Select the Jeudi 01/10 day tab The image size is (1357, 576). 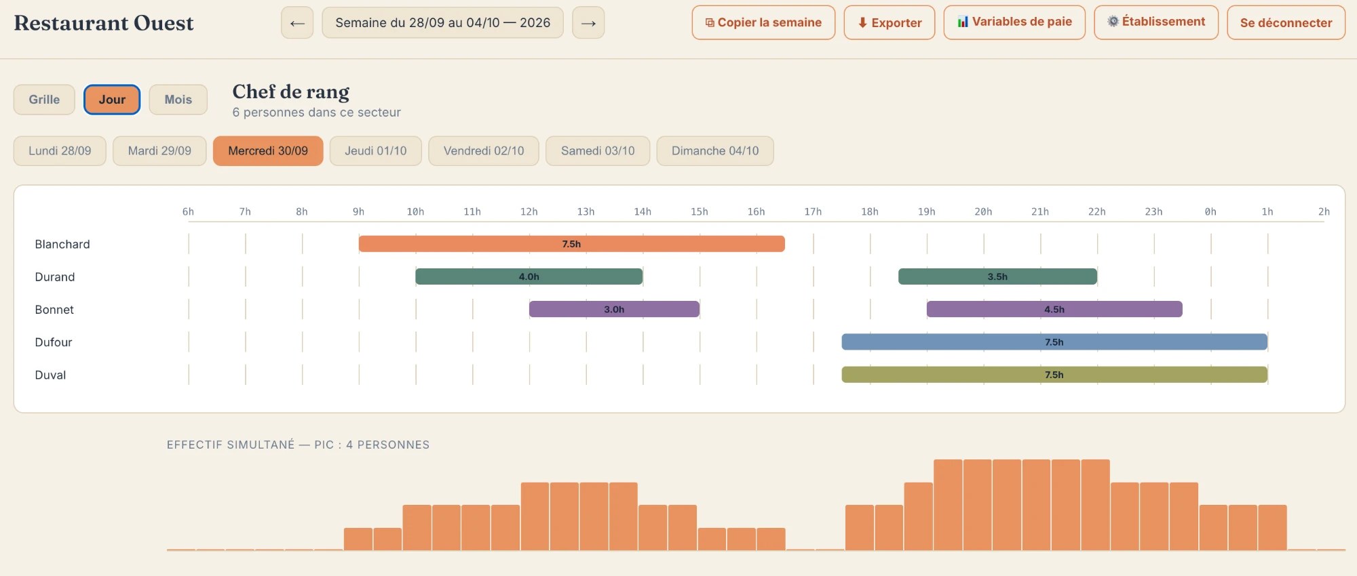(x=376, y=150)
